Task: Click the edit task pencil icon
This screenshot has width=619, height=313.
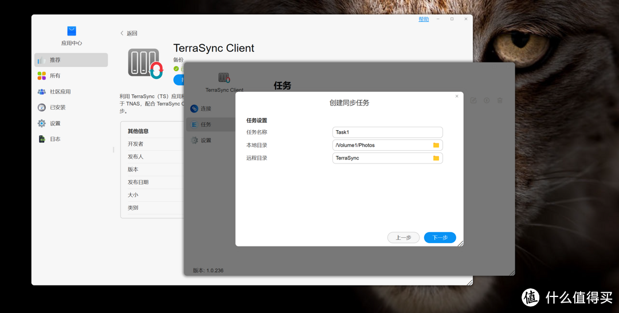Action: (473, 100)
